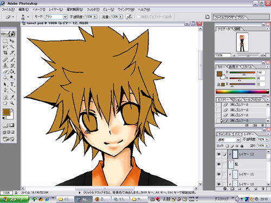
Task: Open brush preset picker arrow in options bar
Action: [x=28, y=17]
